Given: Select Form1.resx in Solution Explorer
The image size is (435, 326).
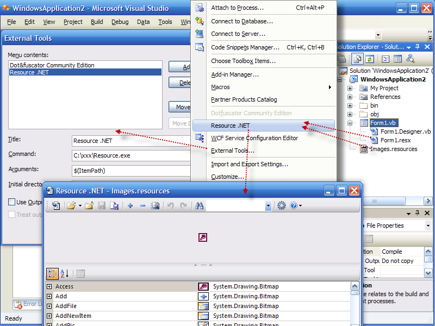Looking at the screenshot, I should (395, 140).
